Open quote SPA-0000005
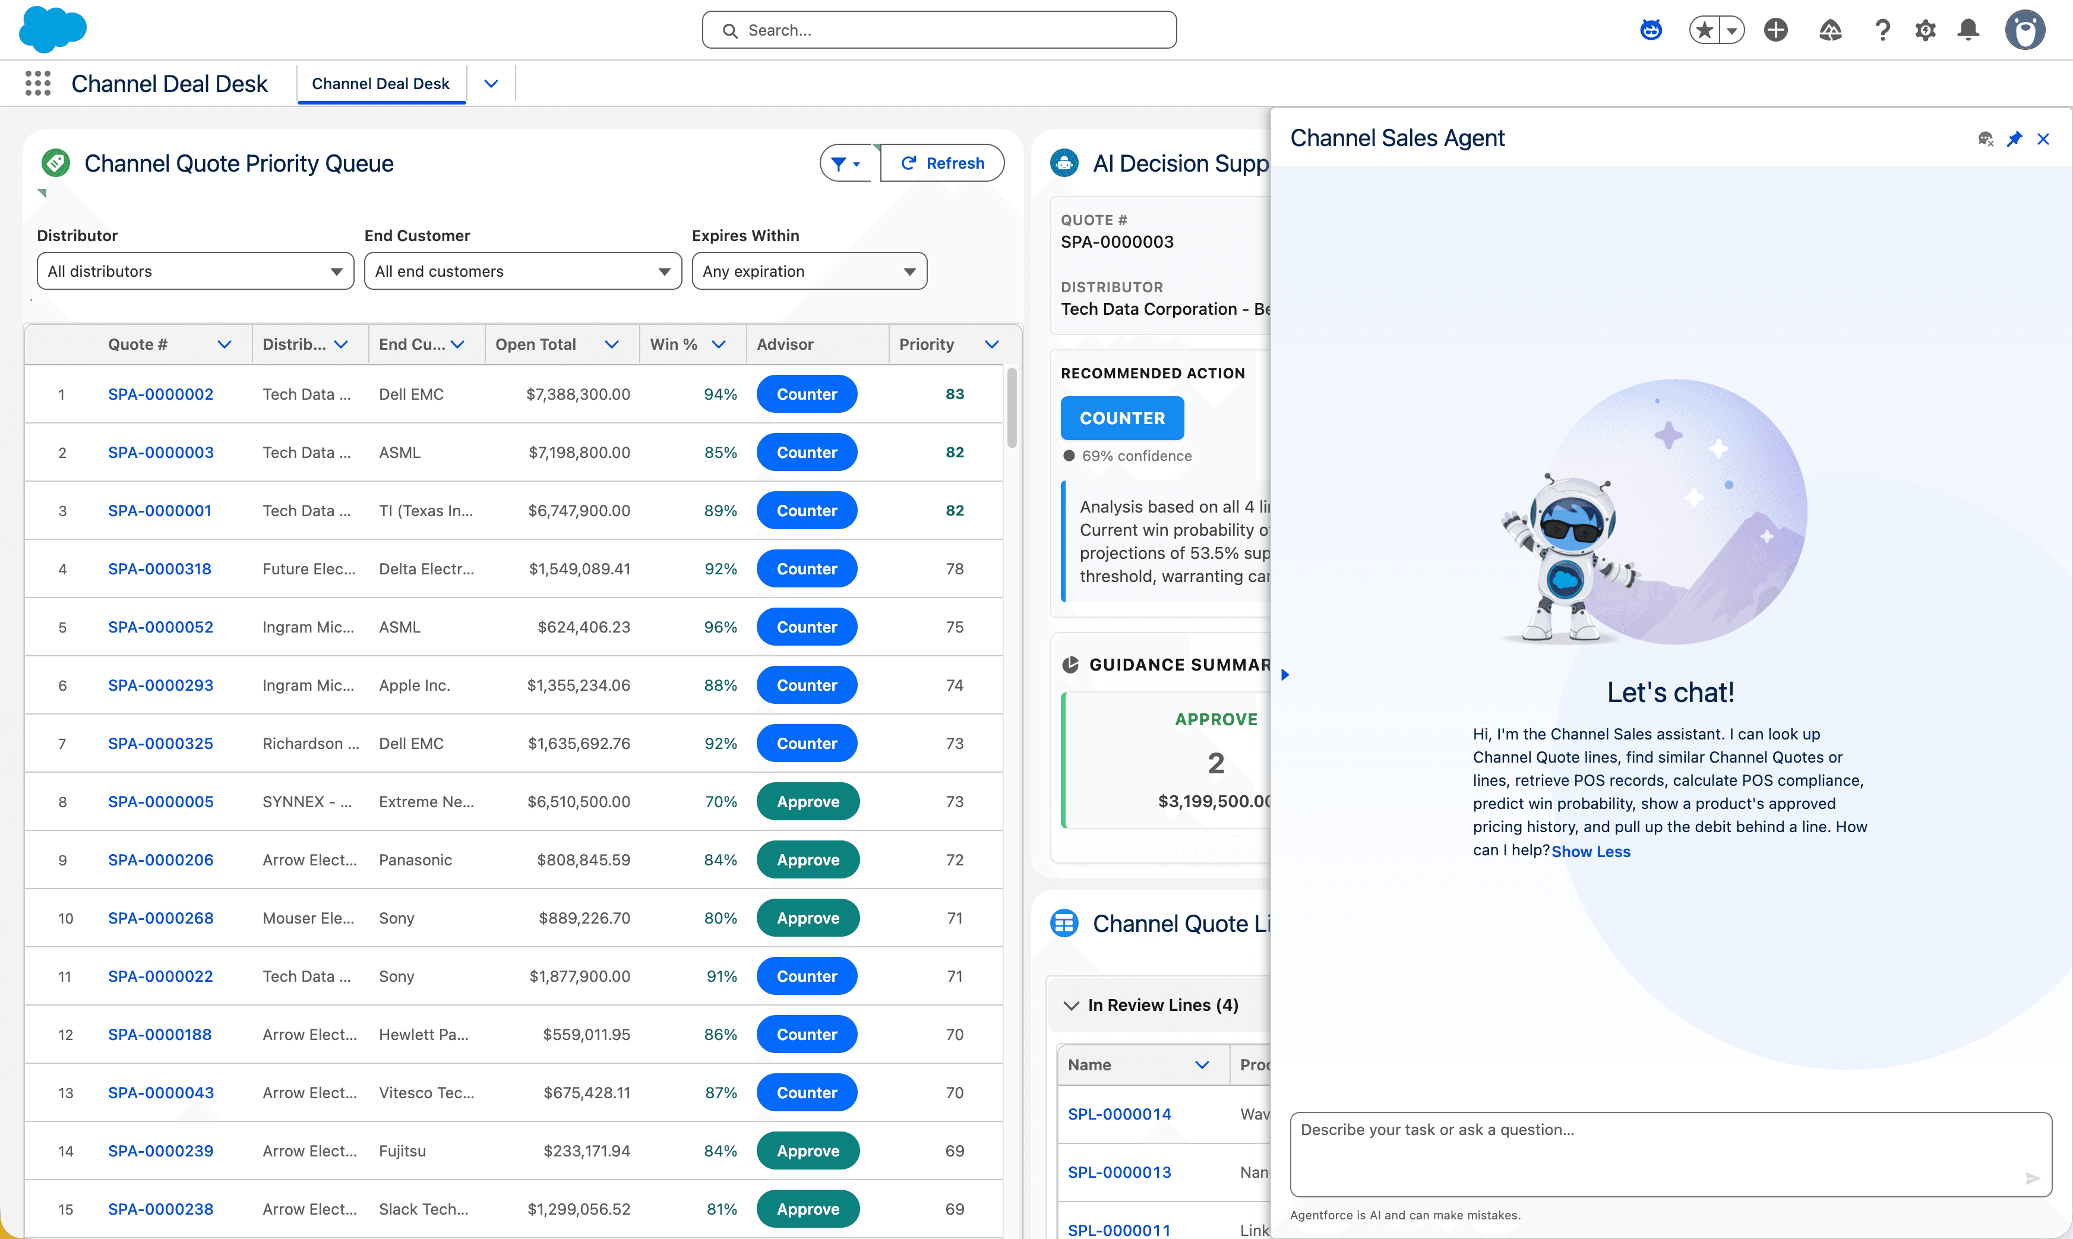This screenshot has height=1239, width=2073. [x=160, y=801]
